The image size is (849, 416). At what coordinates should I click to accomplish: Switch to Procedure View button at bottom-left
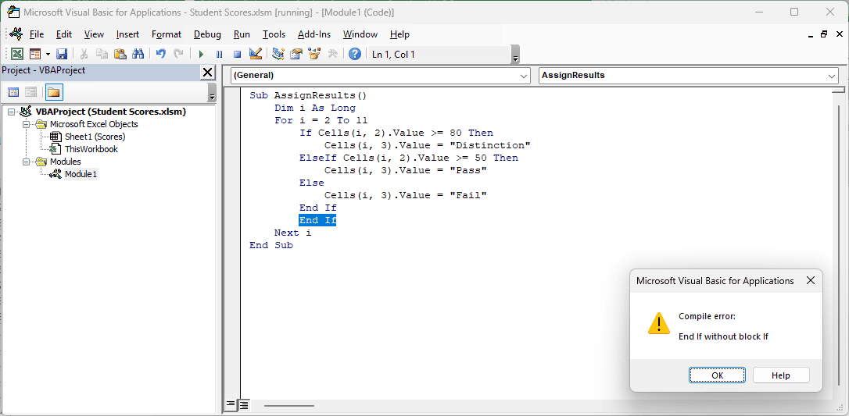pyautogui.click(x=231, y=404)
